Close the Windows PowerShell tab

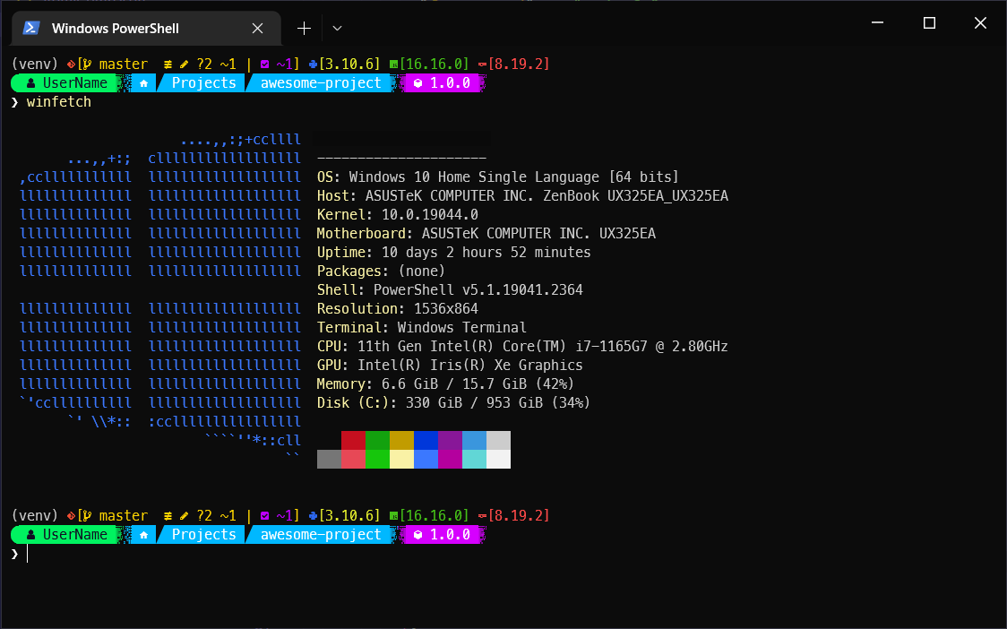click(257, 29)
